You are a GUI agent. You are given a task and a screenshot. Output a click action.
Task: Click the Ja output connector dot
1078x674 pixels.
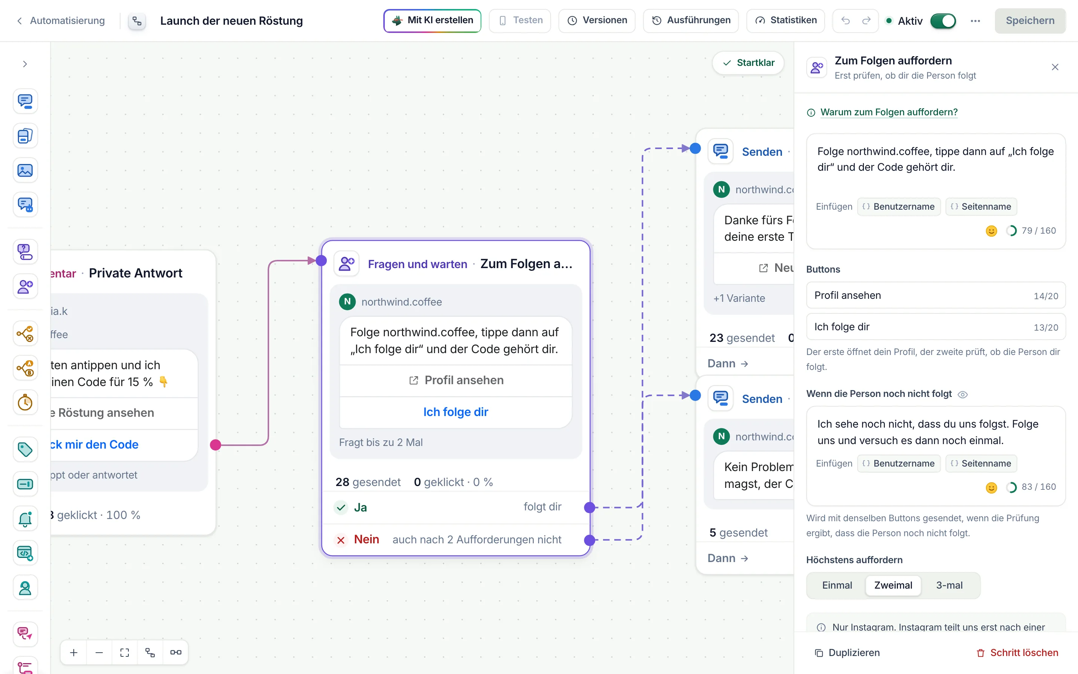590,507
